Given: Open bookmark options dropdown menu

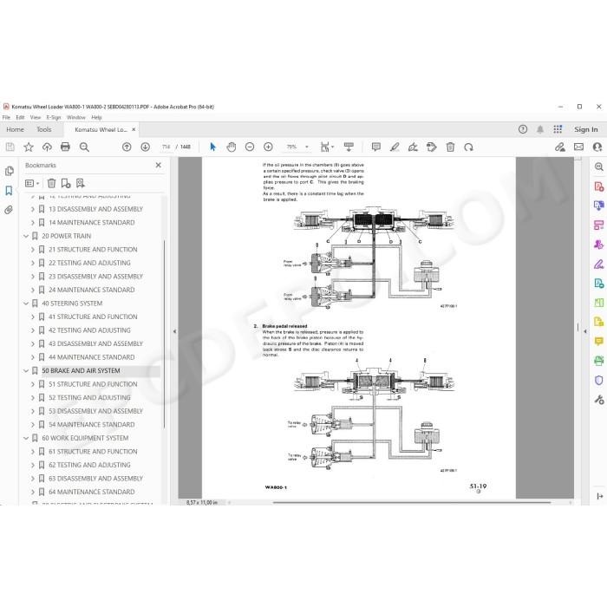Looking at the screenshot, I should click(32, 183).
